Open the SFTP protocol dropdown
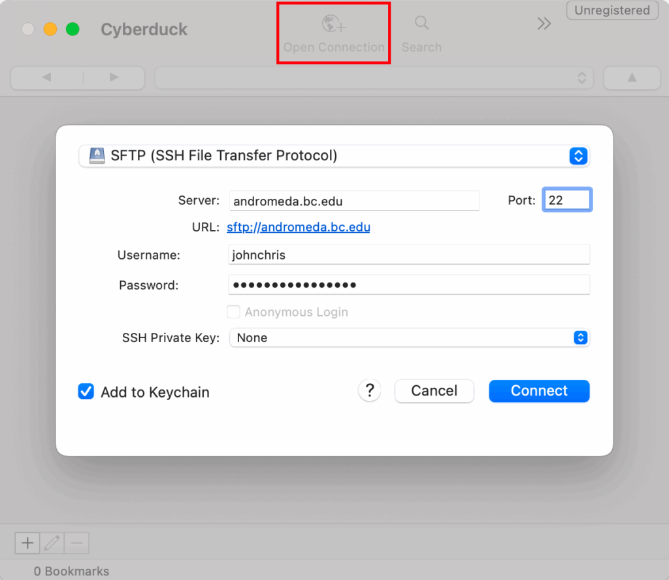Screen dimensions: 669x580 point(334,156)
